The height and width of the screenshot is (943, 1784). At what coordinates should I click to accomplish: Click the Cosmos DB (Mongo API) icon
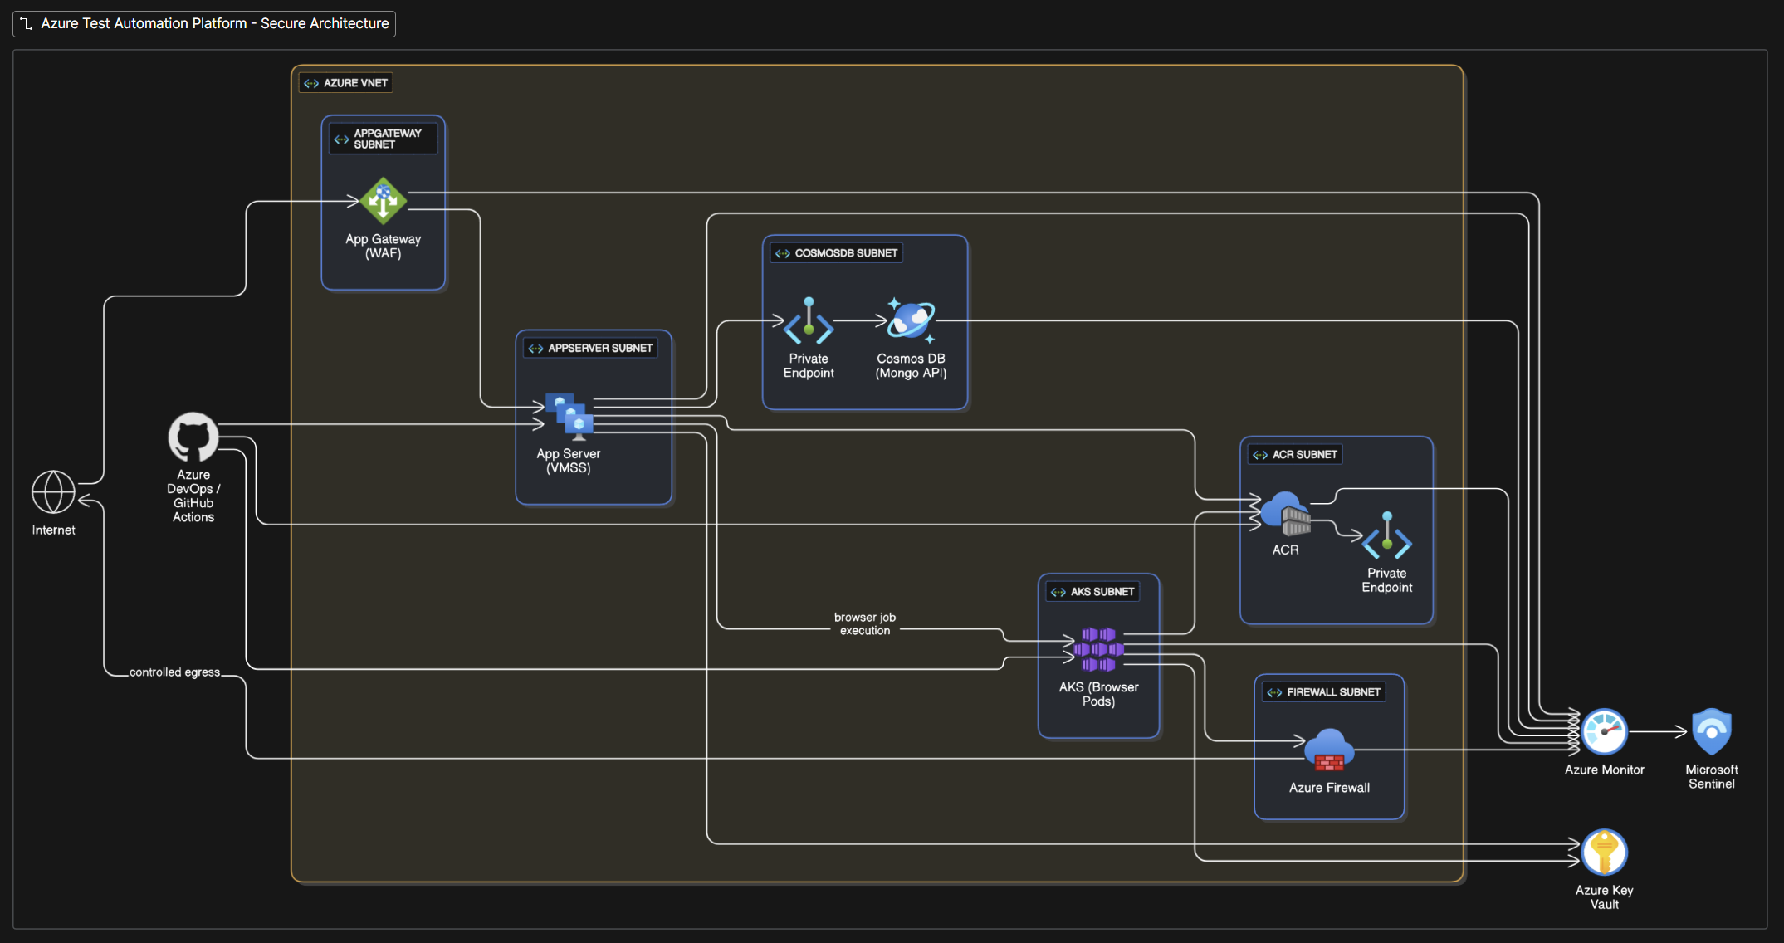911,320
